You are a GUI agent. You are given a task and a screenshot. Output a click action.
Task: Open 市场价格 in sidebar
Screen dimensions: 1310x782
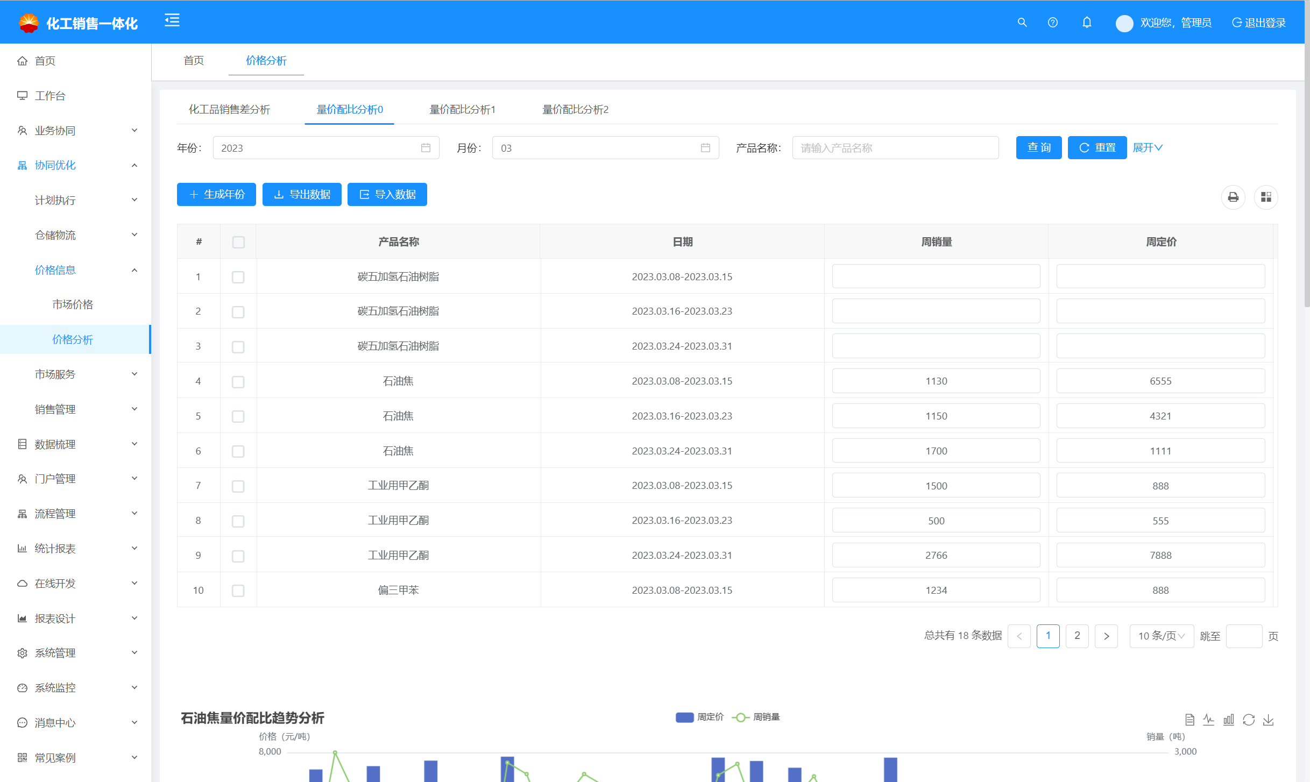tap(73, 304)
